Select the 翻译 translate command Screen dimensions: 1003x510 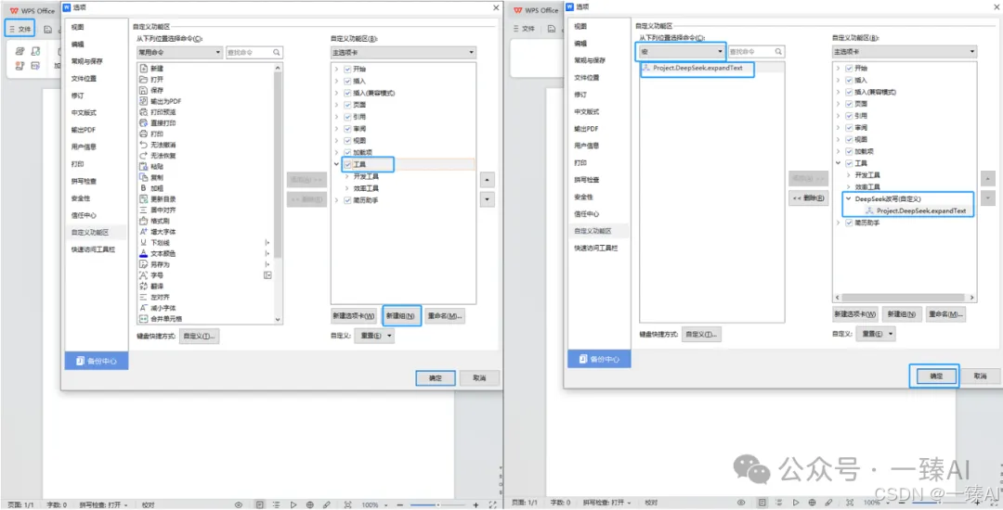point(156,286)
